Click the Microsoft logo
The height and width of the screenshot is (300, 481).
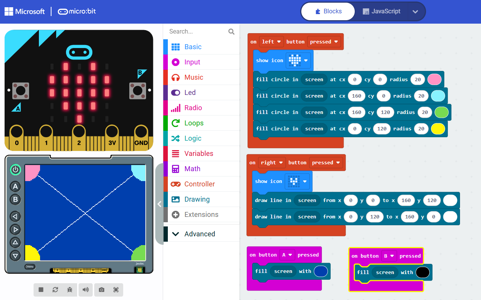(x=25, y=11)
